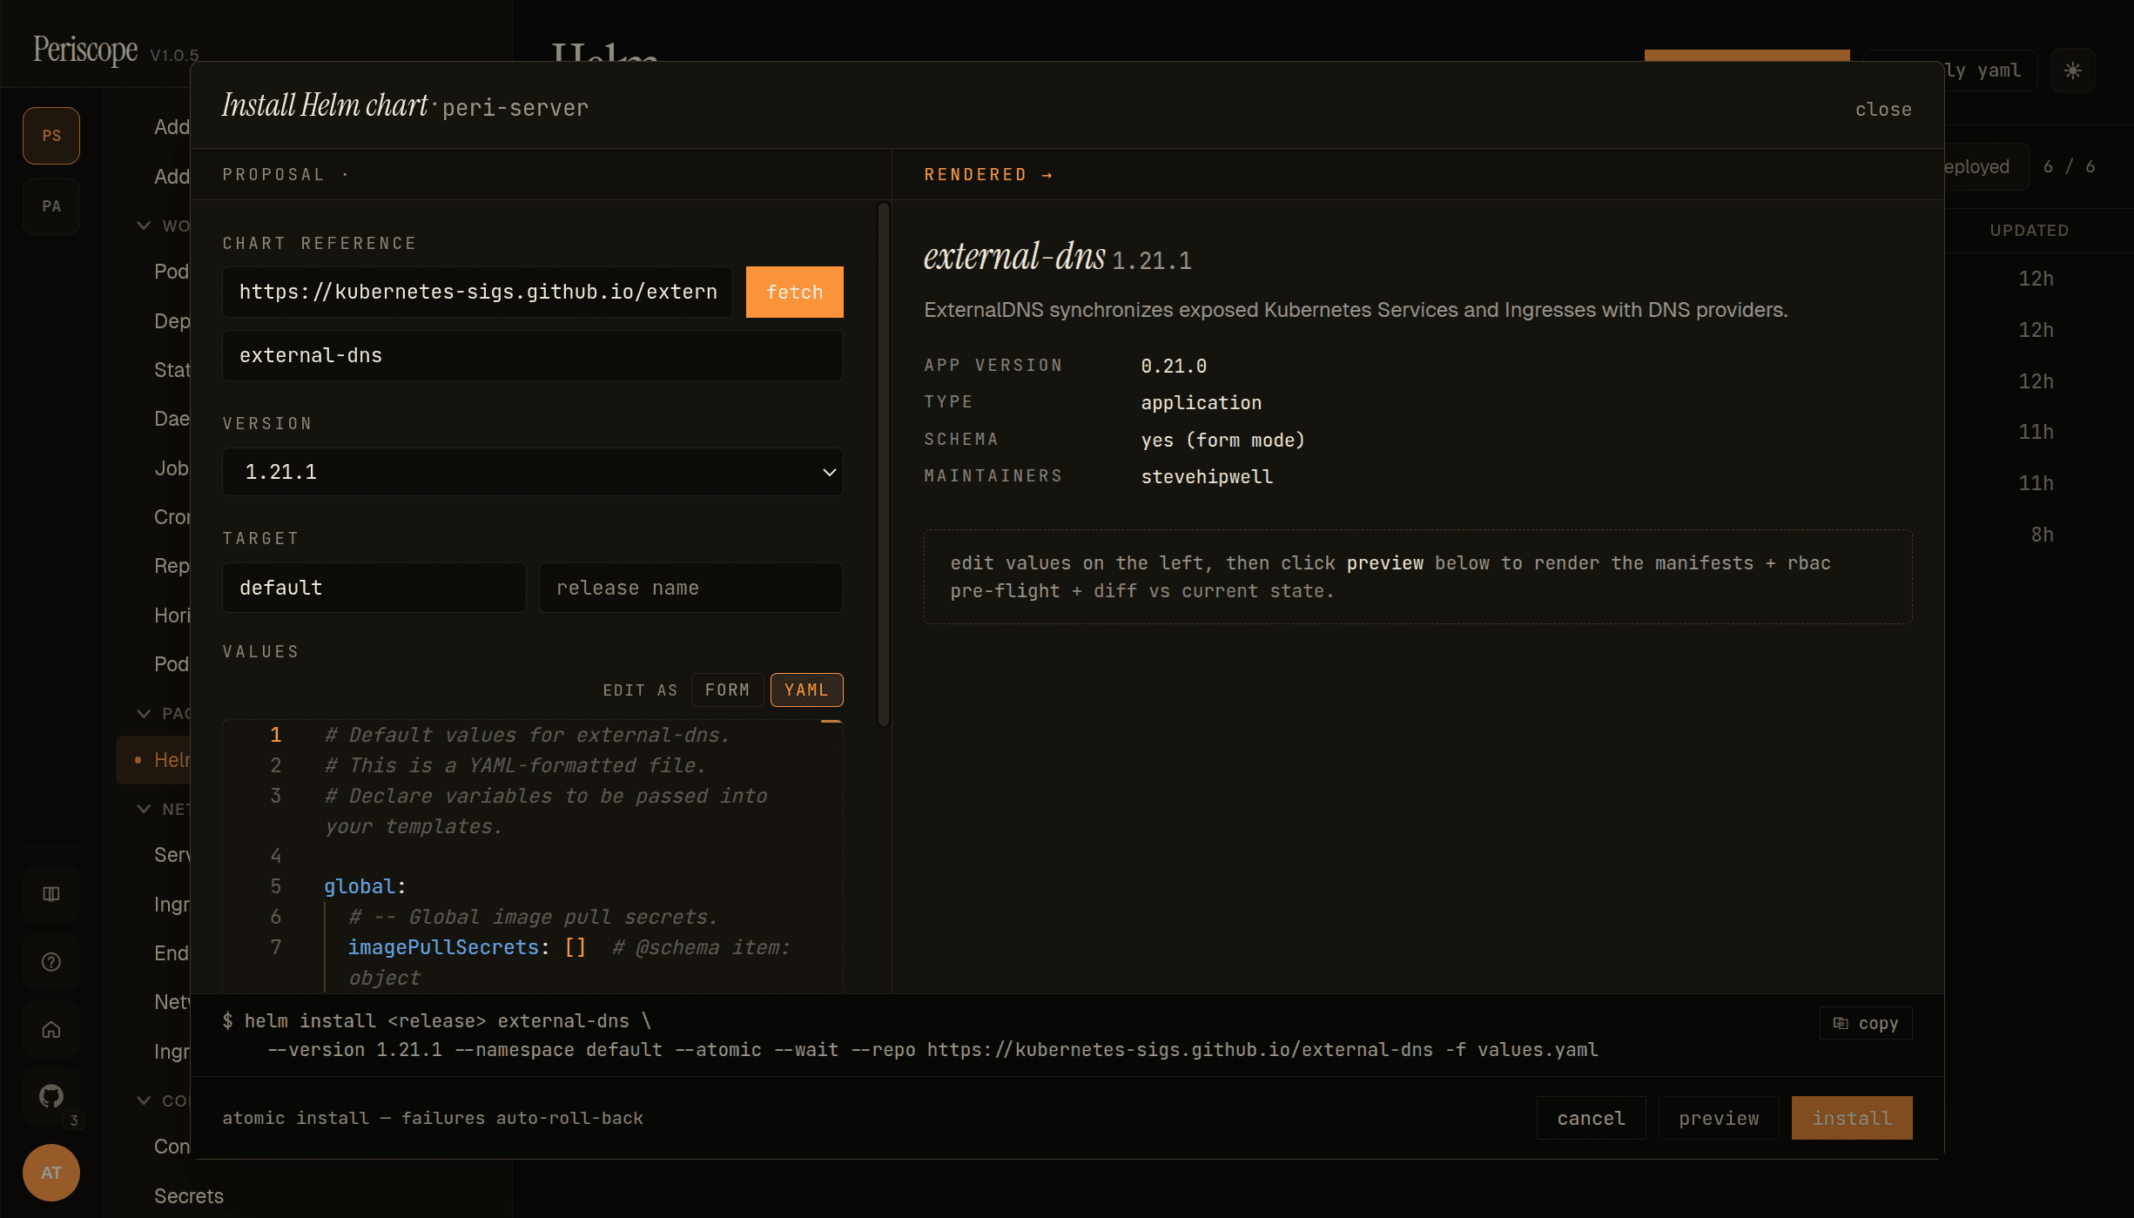Sort by UPDATED column header
The image size is (2134, 1218).
(x=2029, y=231)
